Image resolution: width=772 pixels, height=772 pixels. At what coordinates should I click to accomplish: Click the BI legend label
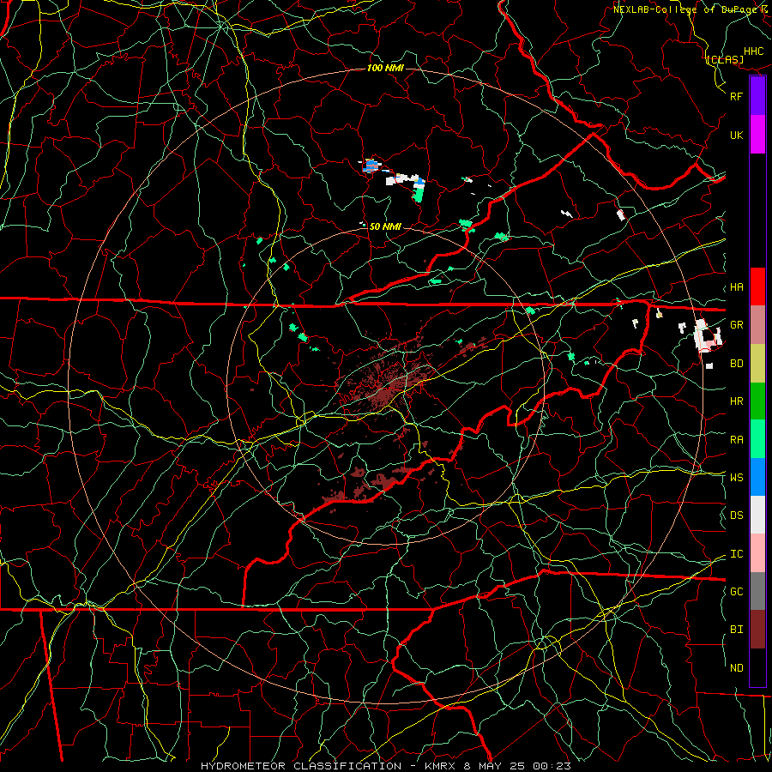pyautogui.click(x=737, y=630)
